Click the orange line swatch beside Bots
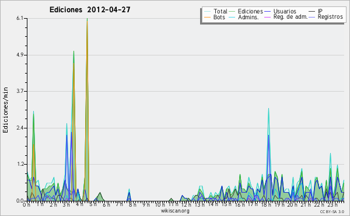Viewport: 350px width, 216px height. click(x=207, y=17)
